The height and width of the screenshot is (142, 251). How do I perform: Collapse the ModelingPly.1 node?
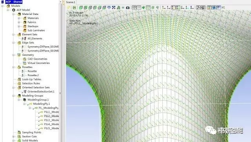pyautogui.click(x=24, y=104)
